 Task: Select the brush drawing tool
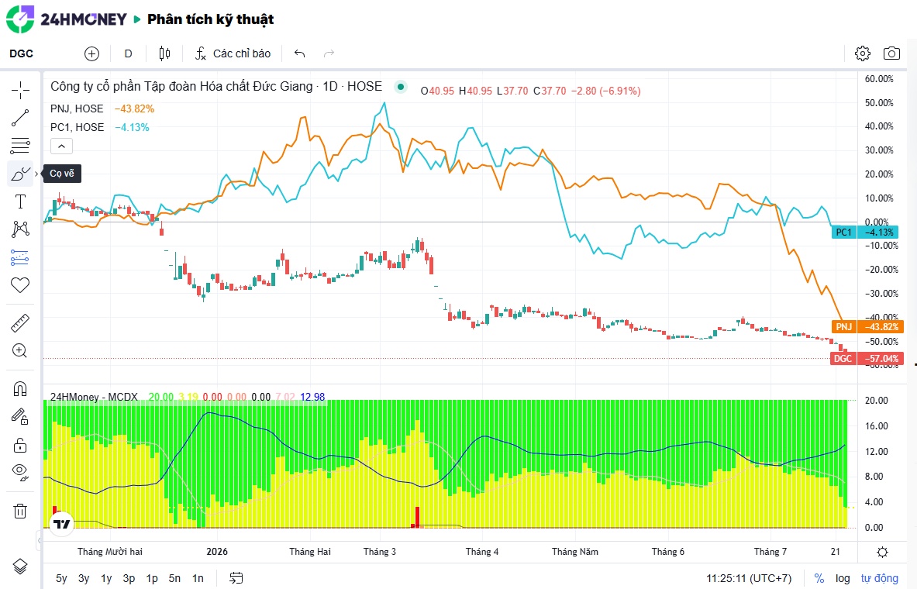coord(20,174)
